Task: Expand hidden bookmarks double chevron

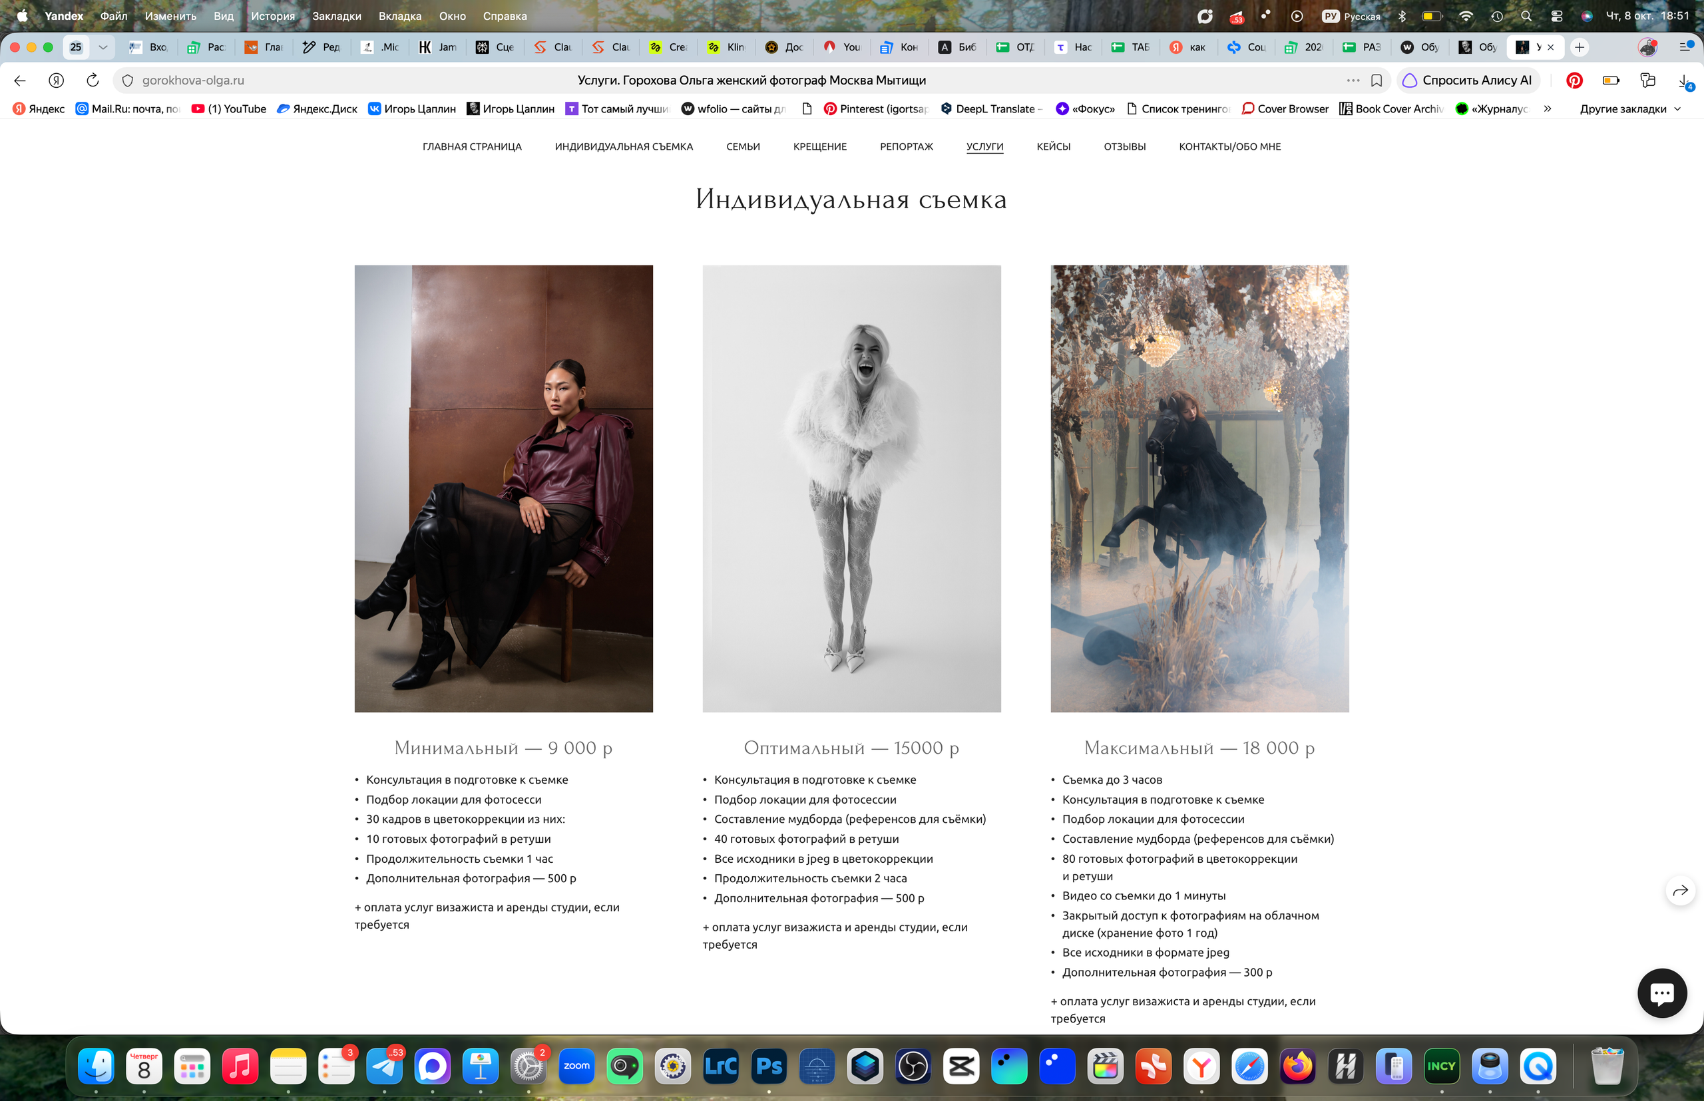Action: [x=1548, y=108]
